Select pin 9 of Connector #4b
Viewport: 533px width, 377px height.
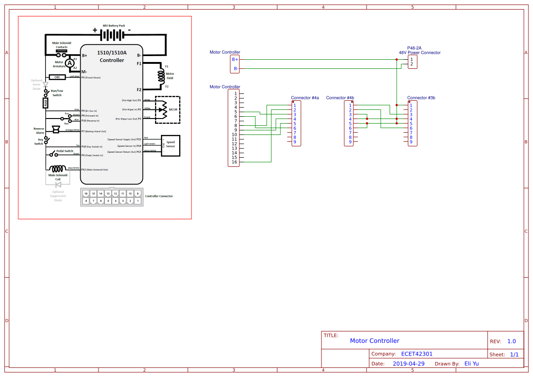[350, 142]
